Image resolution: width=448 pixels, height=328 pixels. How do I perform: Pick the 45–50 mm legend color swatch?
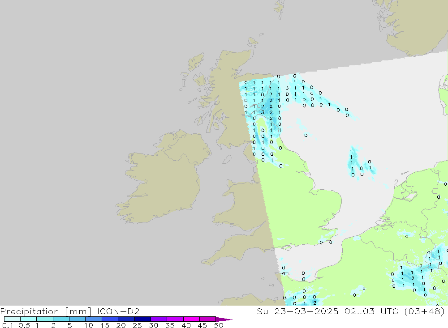pyautogui.click(x=207, y=319)
